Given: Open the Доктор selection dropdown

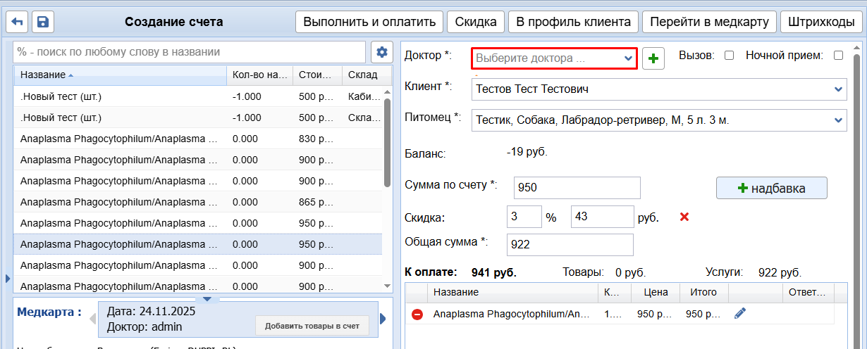Looking at the screenshot, I should (x=554, y=58).
